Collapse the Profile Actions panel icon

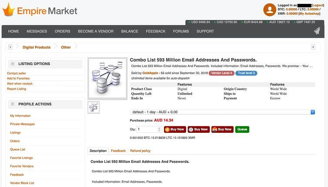pyautogui.click(x=13, y=104)
